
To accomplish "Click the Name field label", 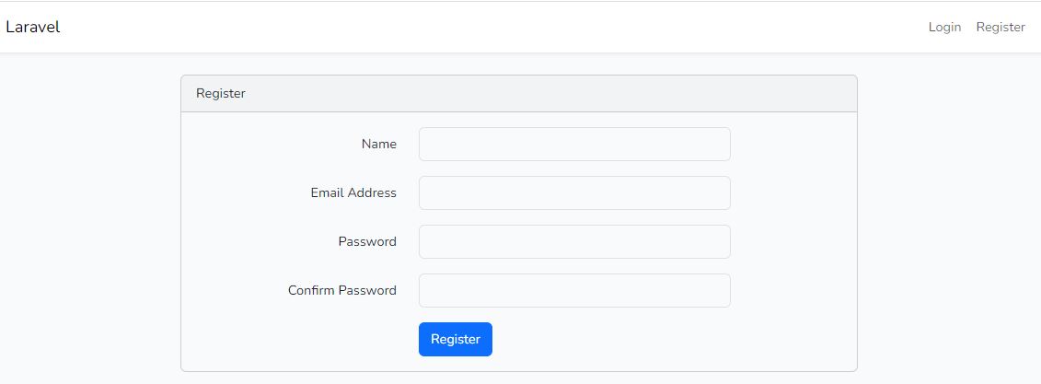I will [x=378, y=145].
